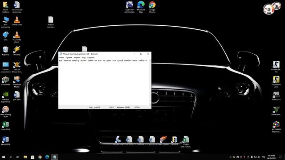285x160 pixels.
Task: Select the GameLauncher GTA V desktop icon
Action: click(276, 111)
